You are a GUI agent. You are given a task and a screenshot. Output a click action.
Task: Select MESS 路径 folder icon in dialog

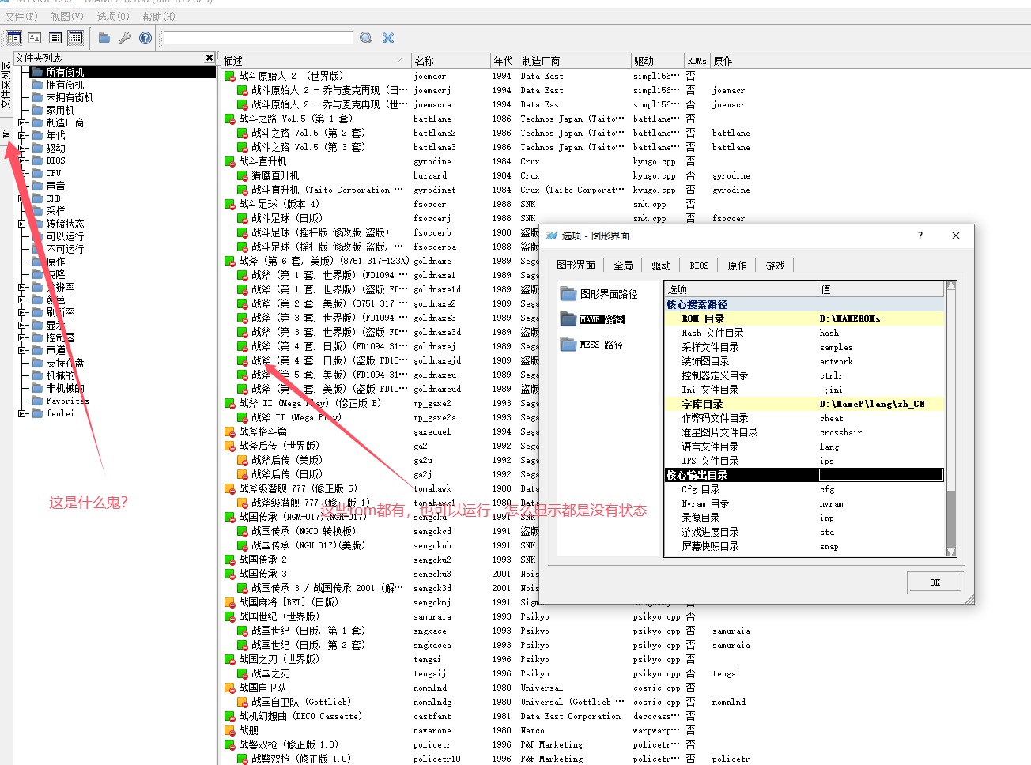pyautogui.click(x=568, y=344)
